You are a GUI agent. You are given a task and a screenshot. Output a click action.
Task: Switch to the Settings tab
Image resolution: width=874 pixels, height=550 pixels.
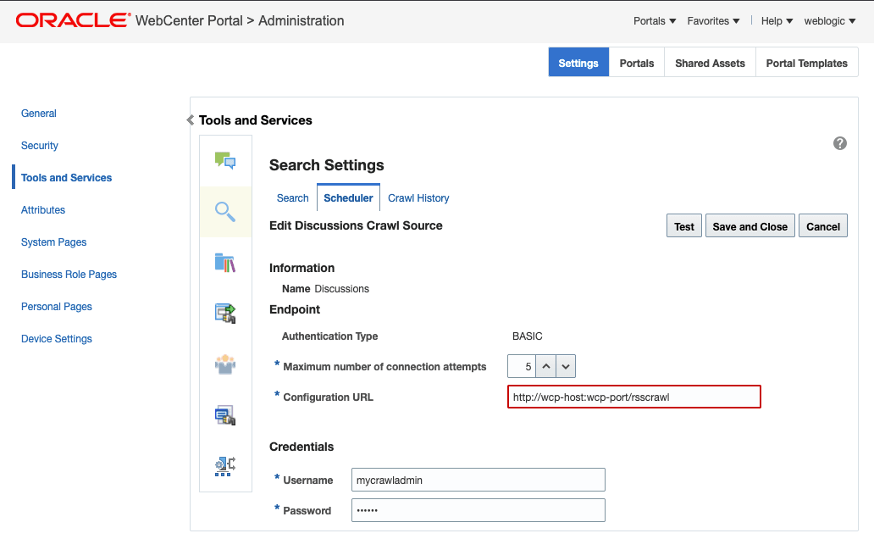[x=578, y=63]
